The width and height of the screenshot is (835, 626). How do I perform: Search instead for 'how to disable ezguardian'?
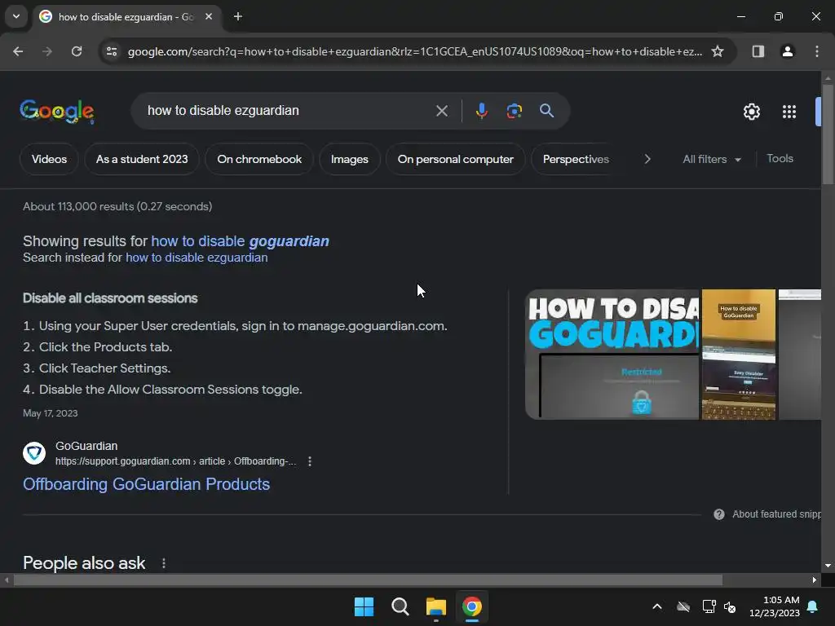click(197, 258)
